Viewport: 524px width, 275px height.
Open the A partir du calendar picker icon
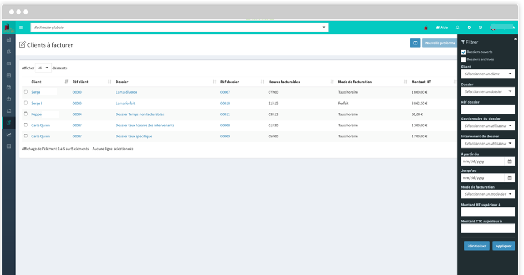pyautogui.click(x=509, y=161)
